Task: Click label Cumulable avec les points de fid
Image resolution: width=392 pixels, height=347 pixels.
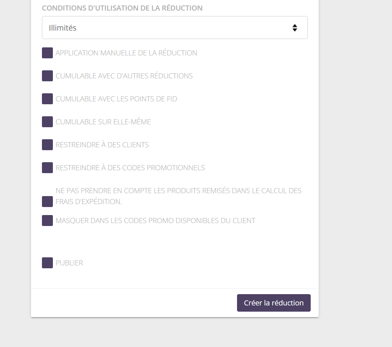Action: (116, 99)
